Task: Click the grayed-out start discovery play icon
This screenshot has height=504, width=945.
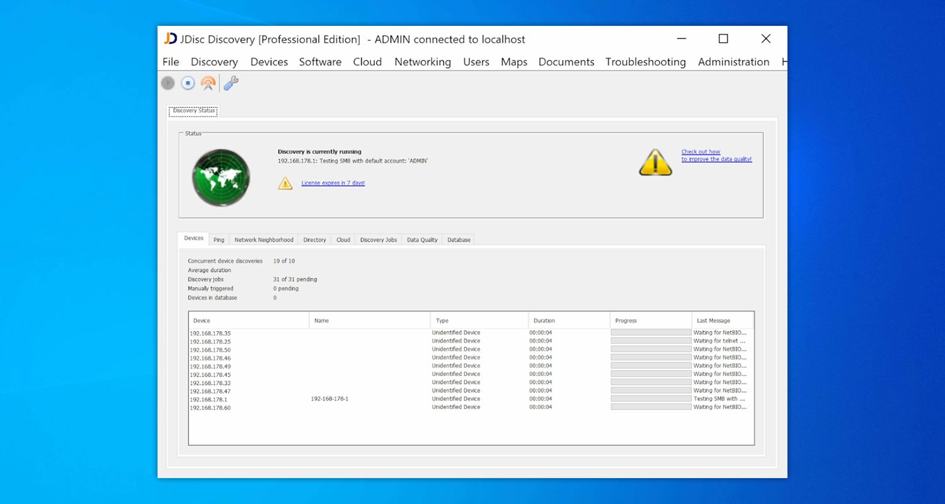Action: (x=168, y=83)
